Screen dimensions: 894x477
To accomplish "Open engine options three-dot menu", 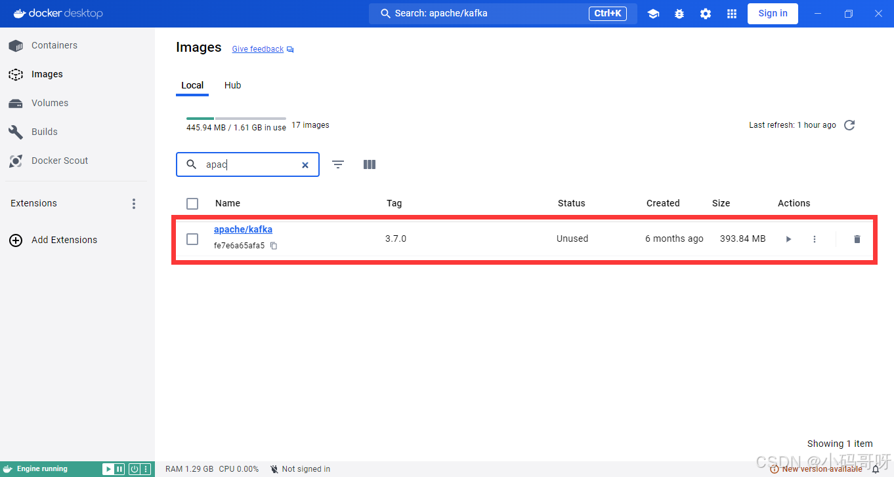I will 146,469.
